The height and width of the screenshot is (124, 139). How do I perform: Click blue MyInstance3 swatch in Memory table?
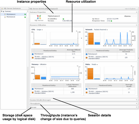33,89
